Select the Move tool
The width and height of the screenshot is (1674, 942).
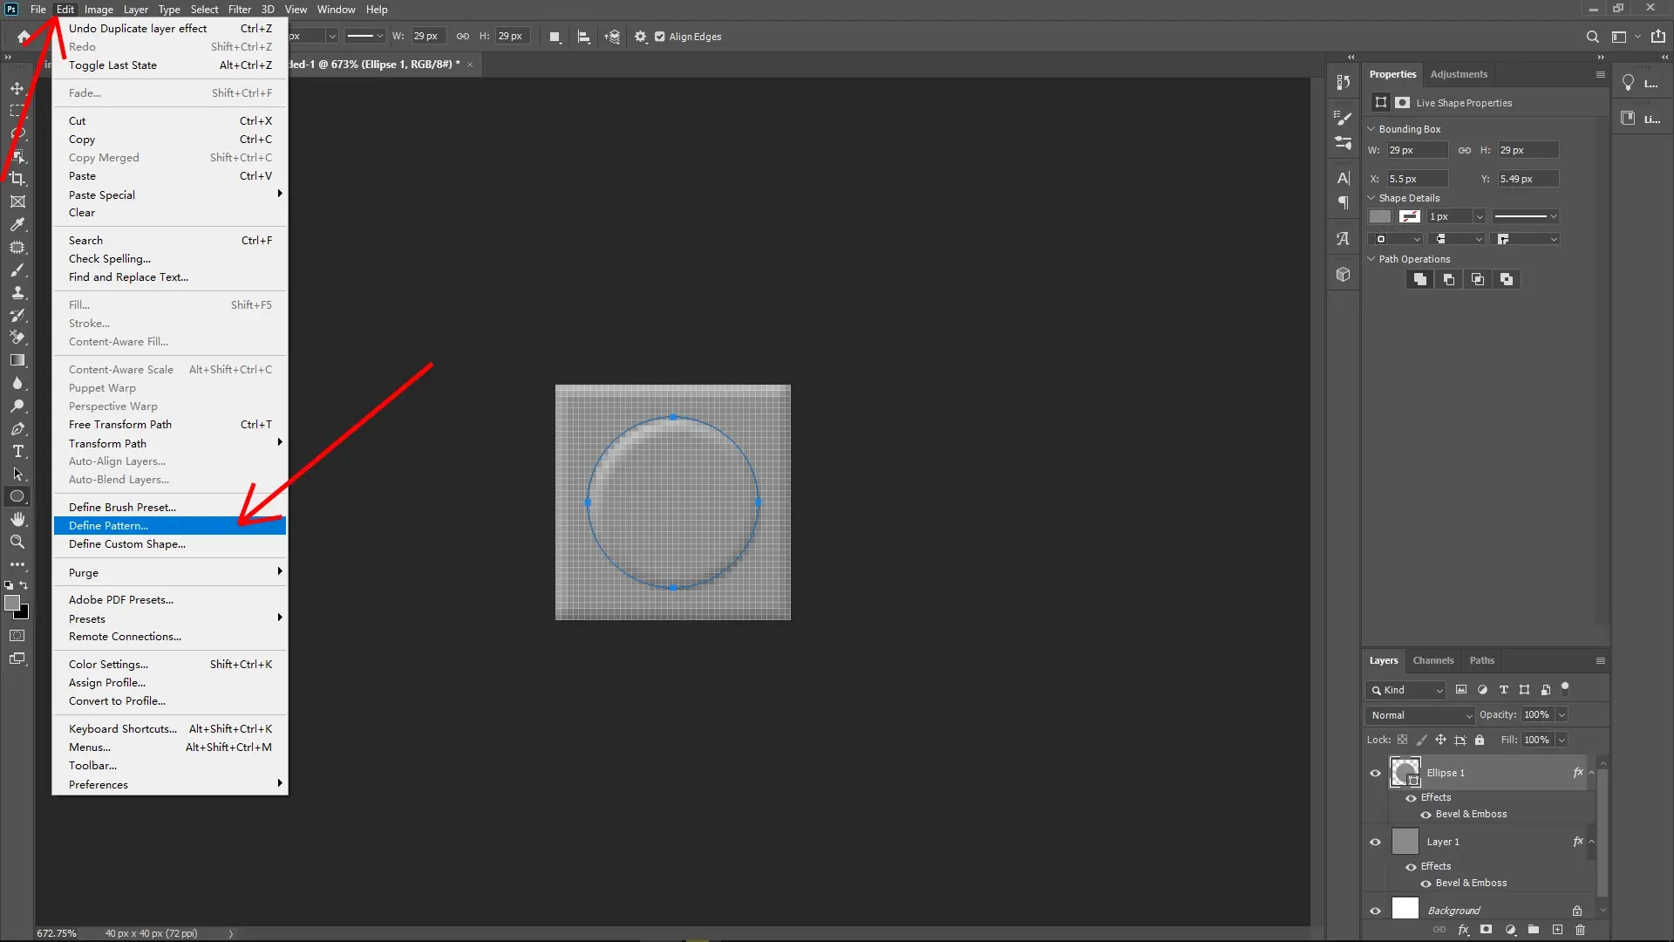(17, 88)
